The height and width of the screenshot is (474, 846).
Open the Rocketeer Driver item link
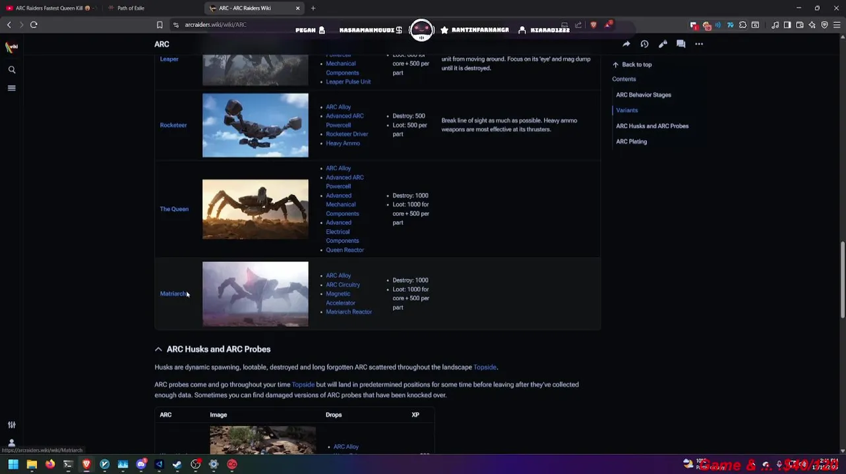point(347,134)
